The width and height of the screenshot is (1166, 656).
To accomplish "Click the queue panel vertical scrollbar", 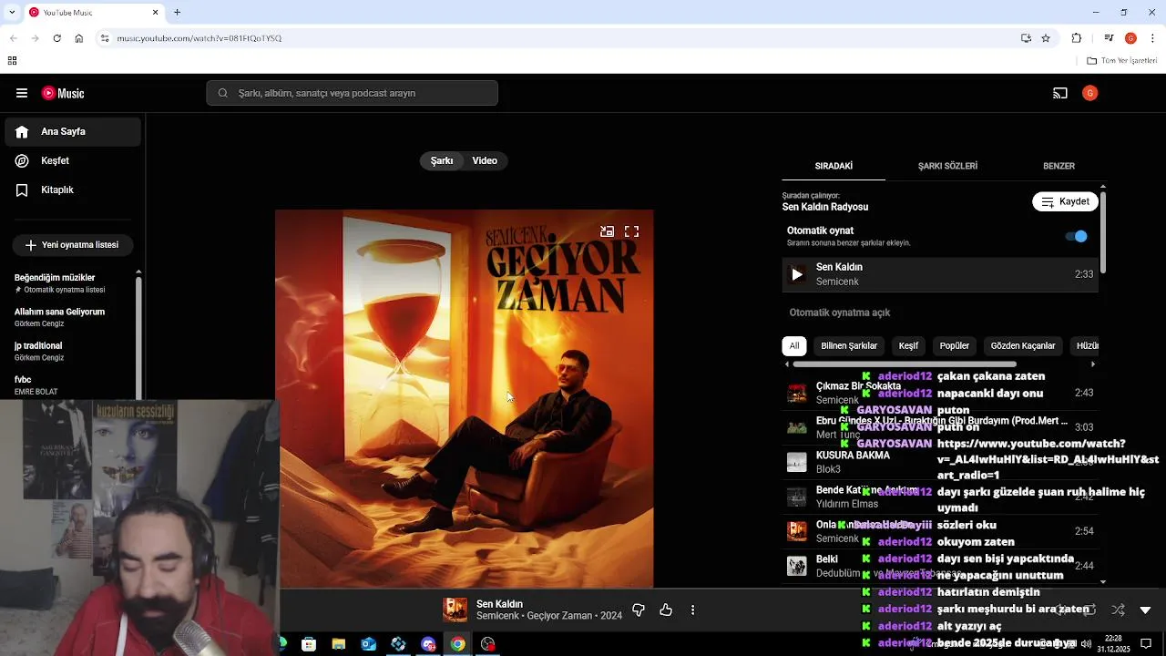I will (1103, 231).
